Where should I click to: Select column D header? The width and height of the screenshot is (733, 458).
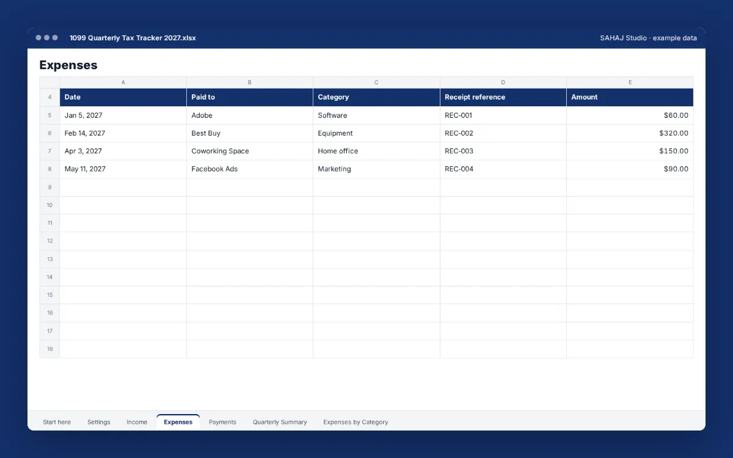(503, 82)
